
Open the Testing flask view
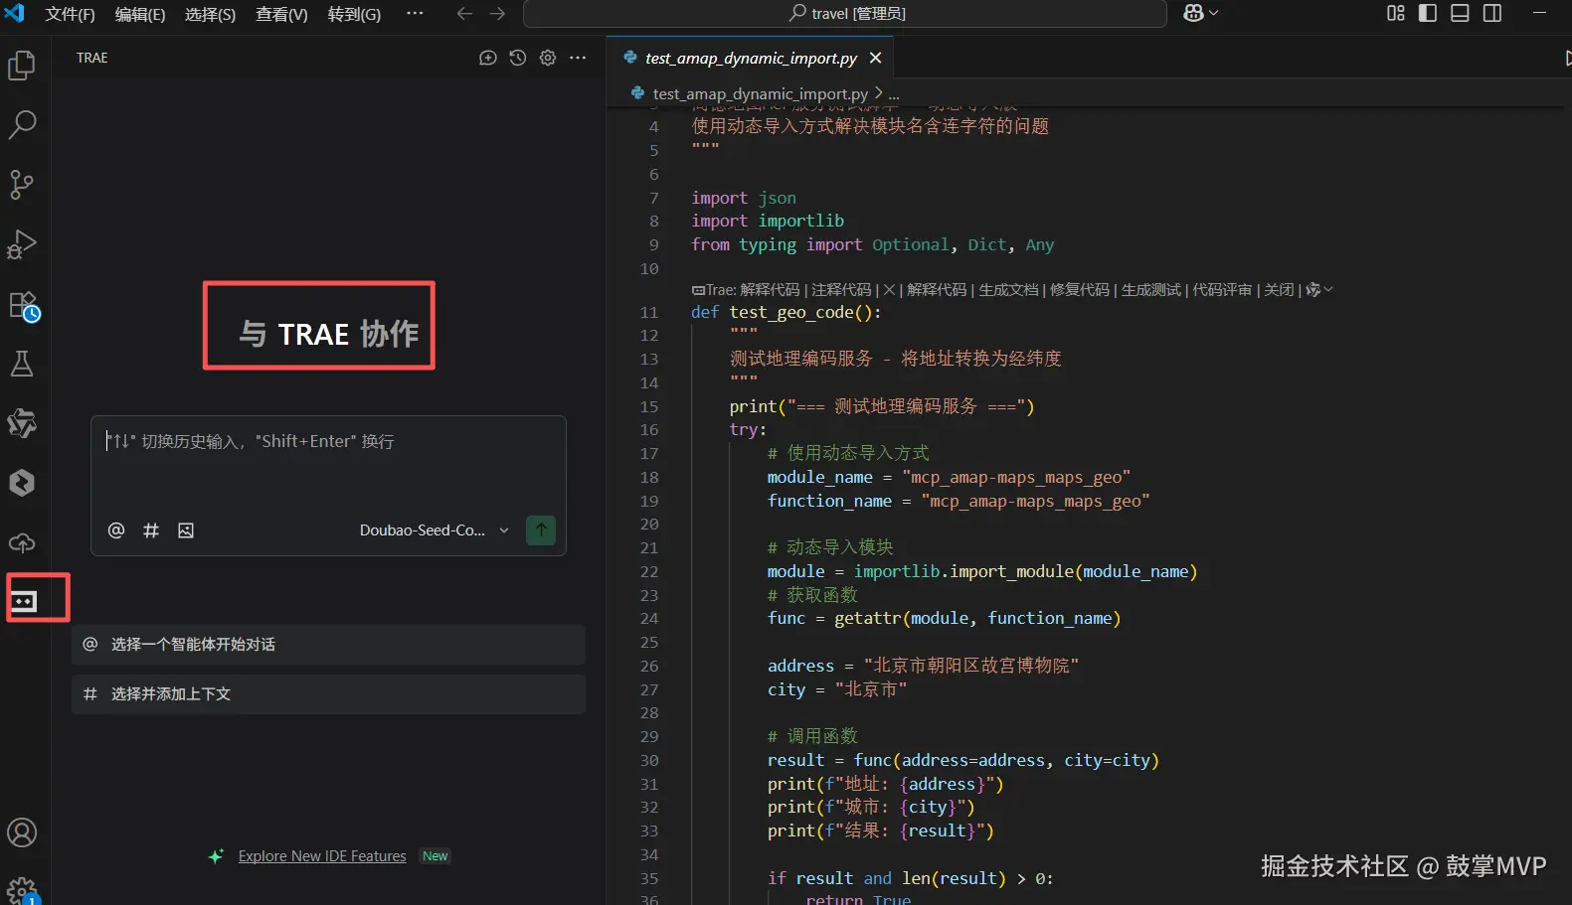(22, 364)
